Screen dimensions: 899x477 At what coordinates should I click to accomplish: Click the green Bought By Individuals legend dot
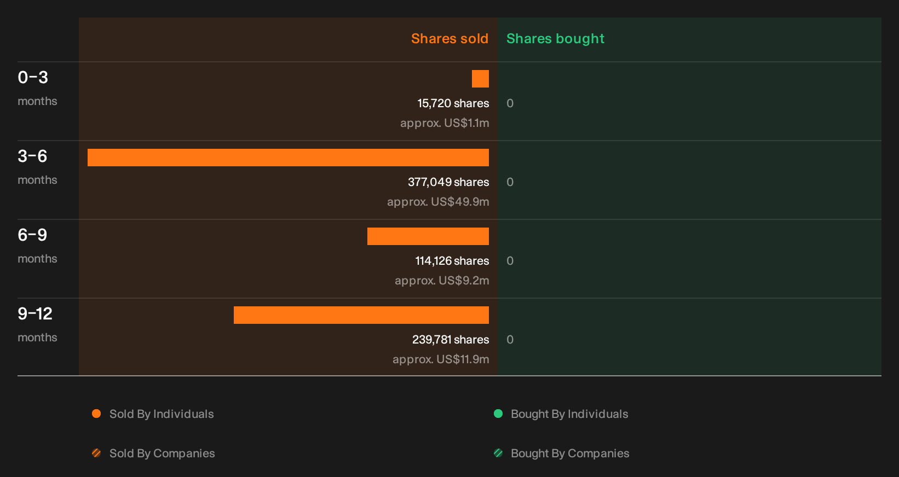(x=498, y=414)
